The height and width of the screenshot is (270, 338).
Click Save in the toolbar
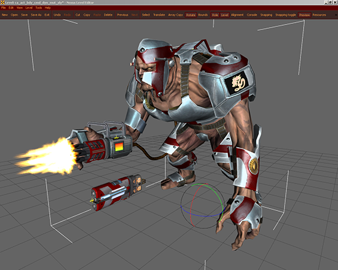click(25, 15)
